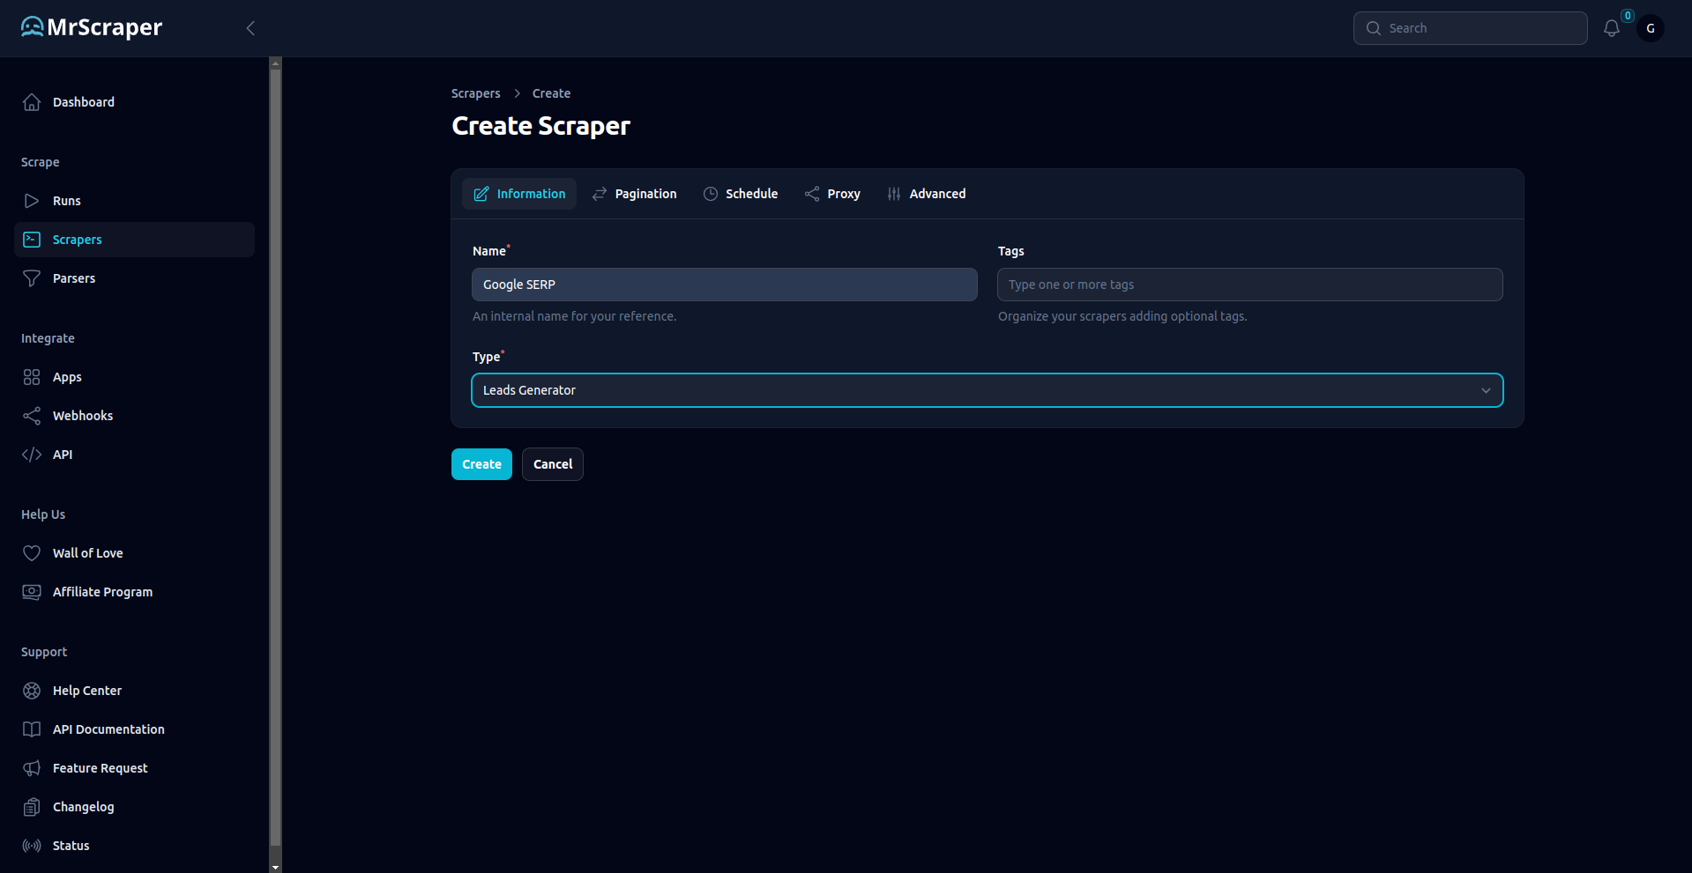Viewport: 1692px width, 873px height.
Task: Click the Create button
Action: point(481,464)
